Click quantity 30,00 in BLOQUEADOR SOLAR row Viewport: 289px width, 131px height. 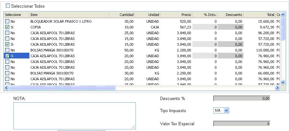(129, 21)
